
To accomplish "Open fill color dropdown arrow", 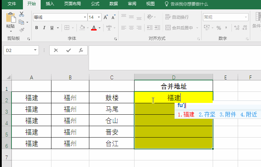I will [88, 28].
